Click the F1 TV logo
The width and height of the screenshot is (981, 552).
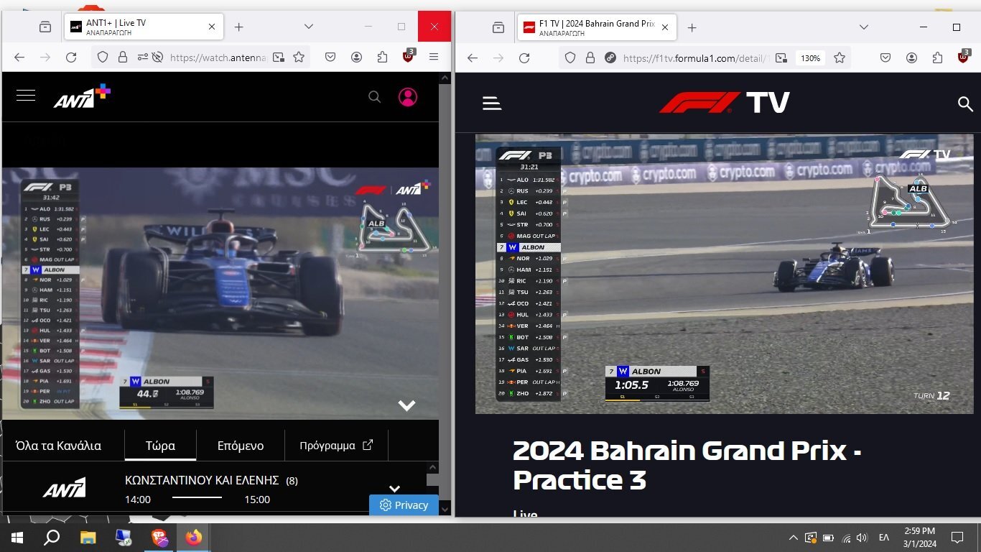point(724,103)
